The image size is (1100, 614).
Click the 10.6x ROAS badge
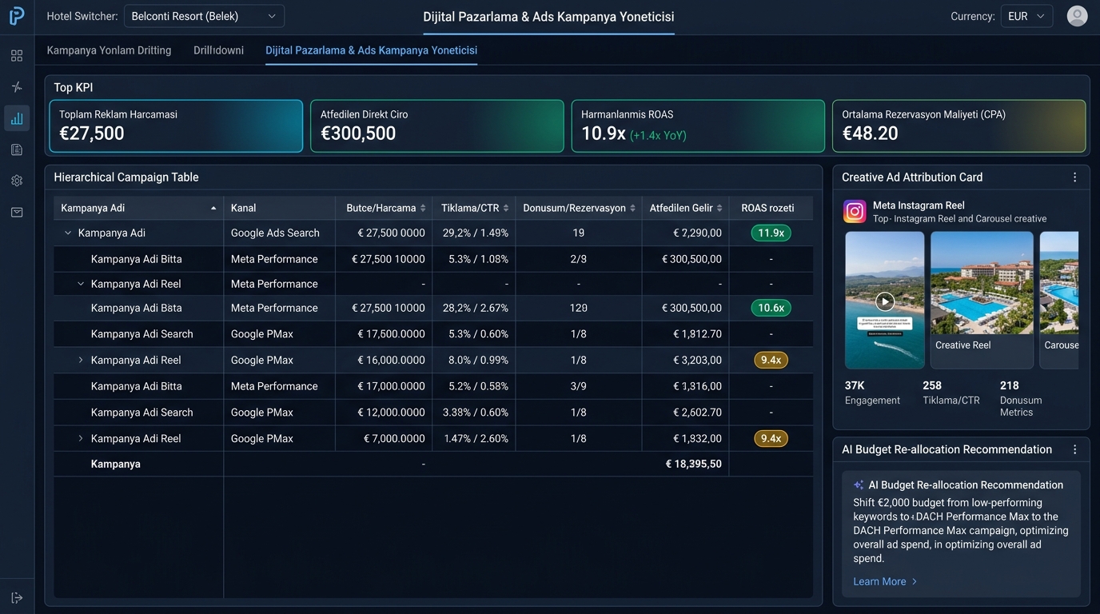coord(771,309)
